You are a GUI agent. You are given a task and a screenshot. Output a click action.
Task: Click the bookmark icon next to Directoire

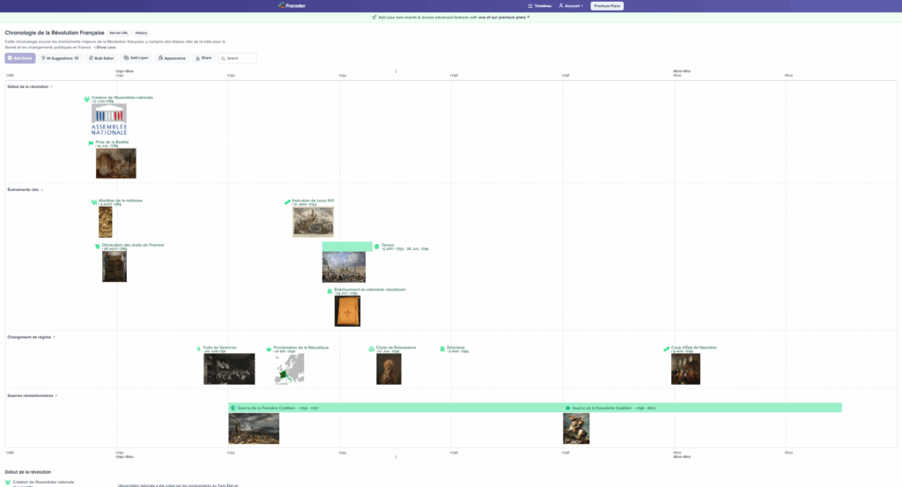(442, 349)
